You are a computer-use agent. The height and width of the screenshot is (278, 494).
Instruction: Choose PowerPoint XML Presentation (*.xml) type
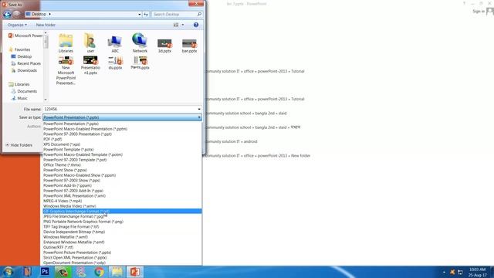click(122, 195)
